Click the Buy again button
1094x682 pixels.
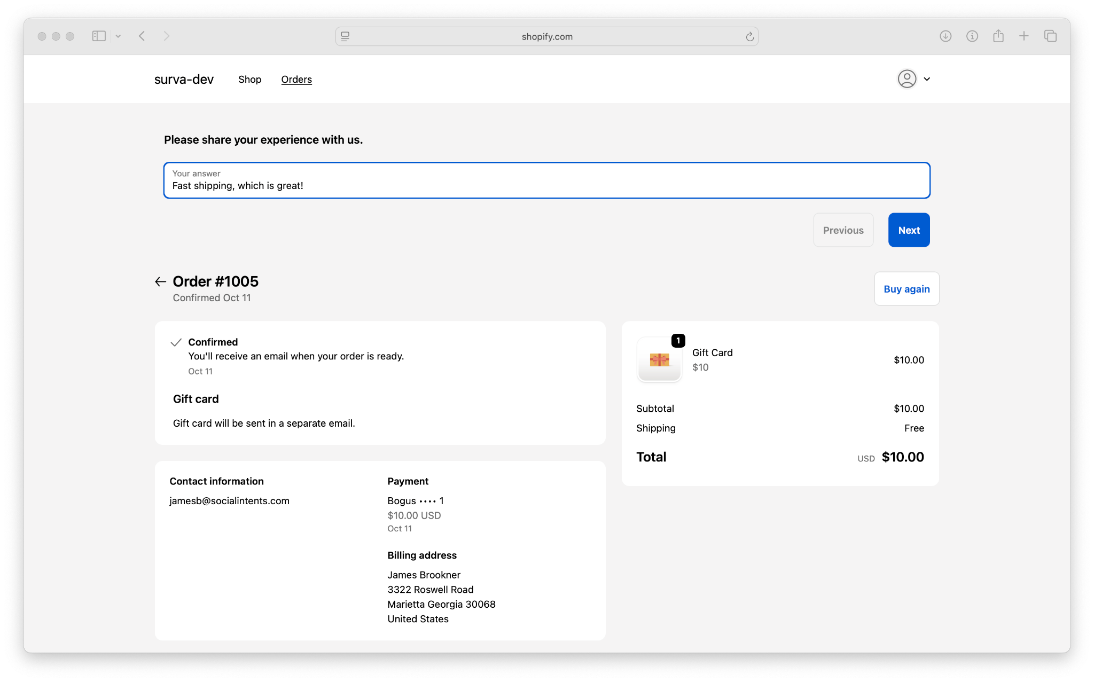click(x=907, y=289)
